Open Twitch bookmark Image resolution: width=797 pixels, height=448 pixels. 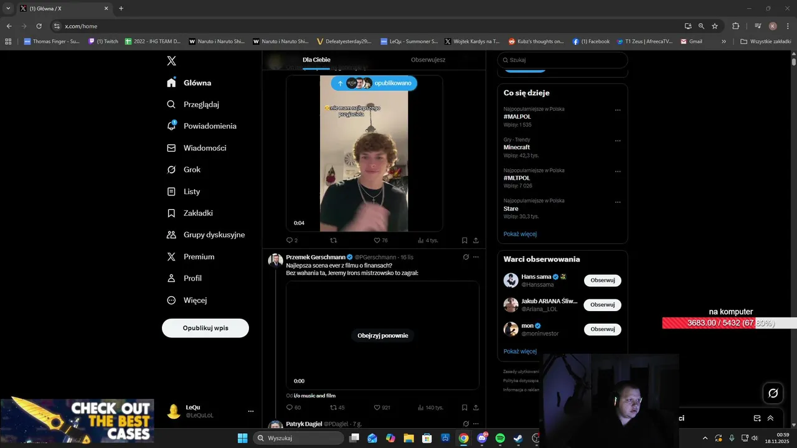point(103,42)
